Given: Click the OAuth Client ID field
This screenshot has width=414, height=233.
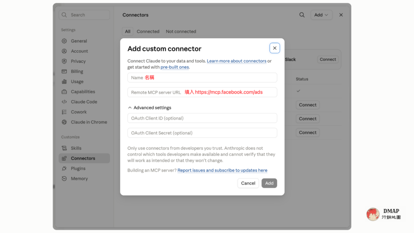Looking at the screenshot, I should click(202, 118).
